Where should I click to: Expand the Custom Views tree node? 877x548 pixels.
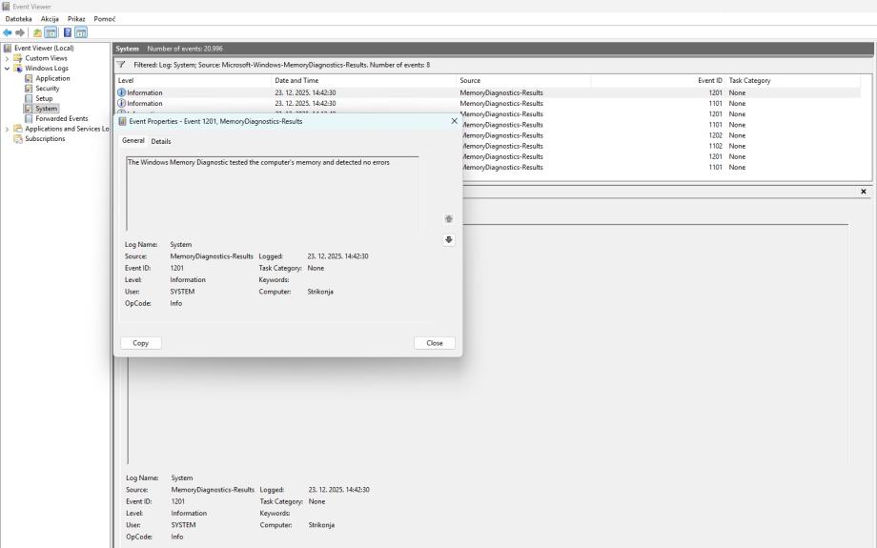point(7,58)
